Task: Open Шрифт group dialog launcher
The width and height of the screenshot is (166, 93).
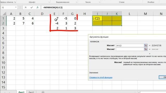Action: tap(49, 2)
